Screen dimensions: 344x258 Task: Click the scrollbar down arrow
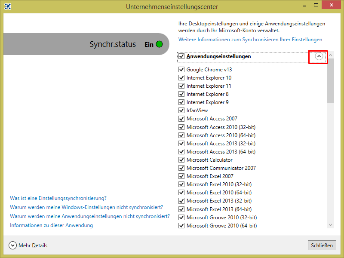tap(330, 225)
